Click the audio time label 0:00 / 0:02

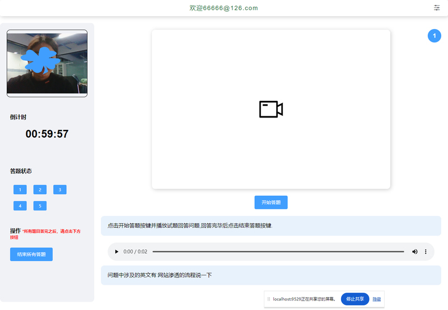135,251
